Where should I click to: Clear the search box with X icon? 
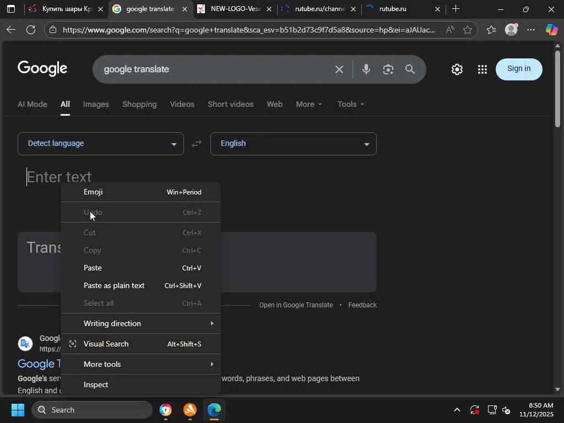tap(339, 69)
